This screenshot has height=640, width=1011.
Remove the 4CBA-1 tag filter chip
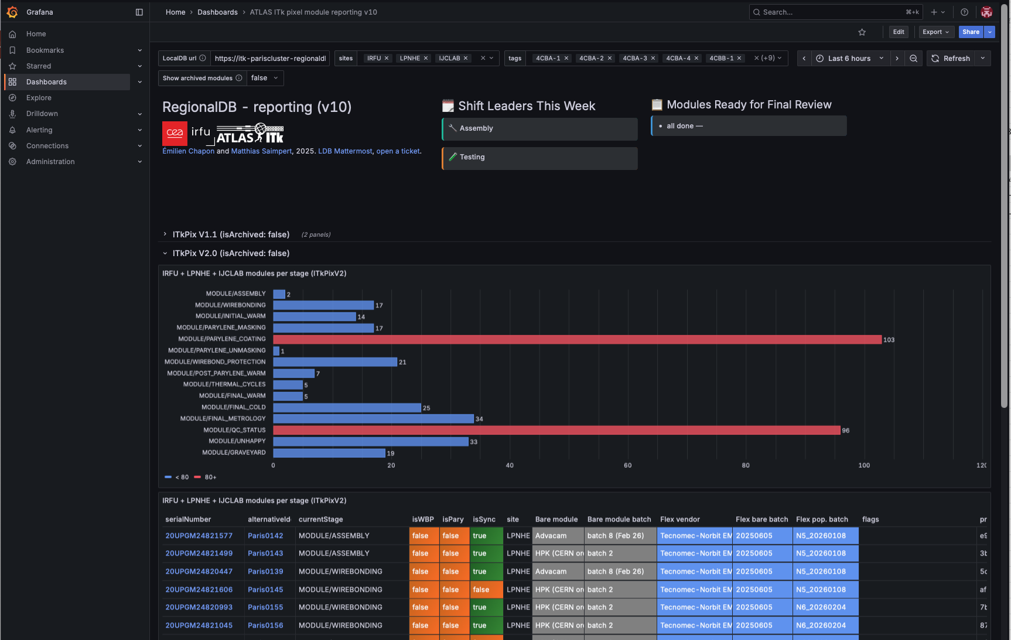566,58
